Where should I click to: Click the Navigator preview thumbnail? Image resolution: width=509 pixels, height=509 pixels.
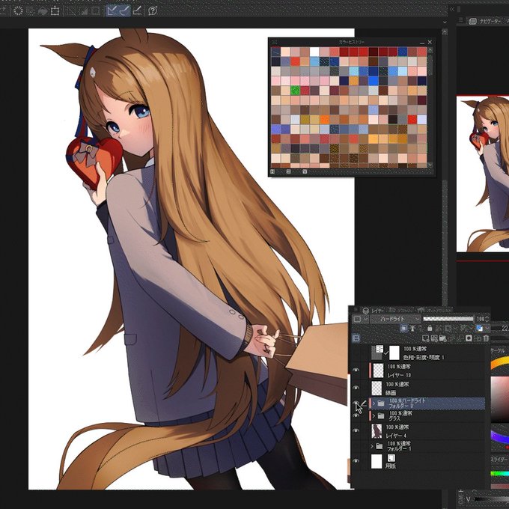tap(483, 174)
